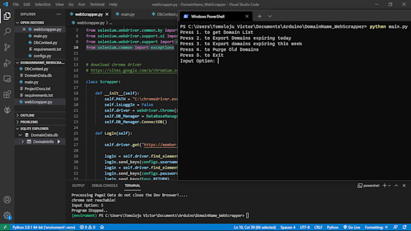Screen dimensions: 411x231
Task: Click the DomainInfo table play icon
Action: point(59,142)
